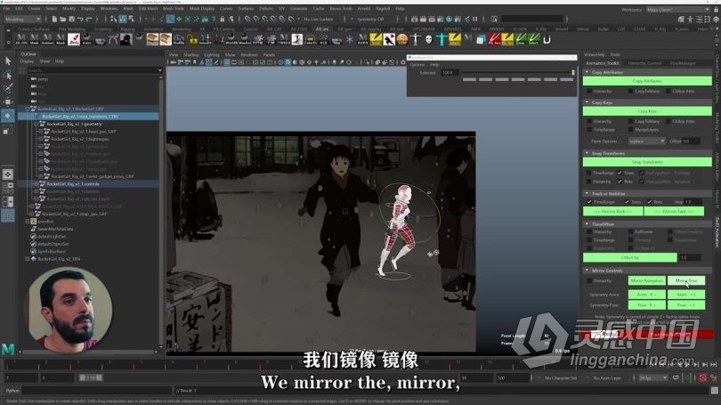
Task: Collapse the Mirror Controls section
Action: (587, 271)
